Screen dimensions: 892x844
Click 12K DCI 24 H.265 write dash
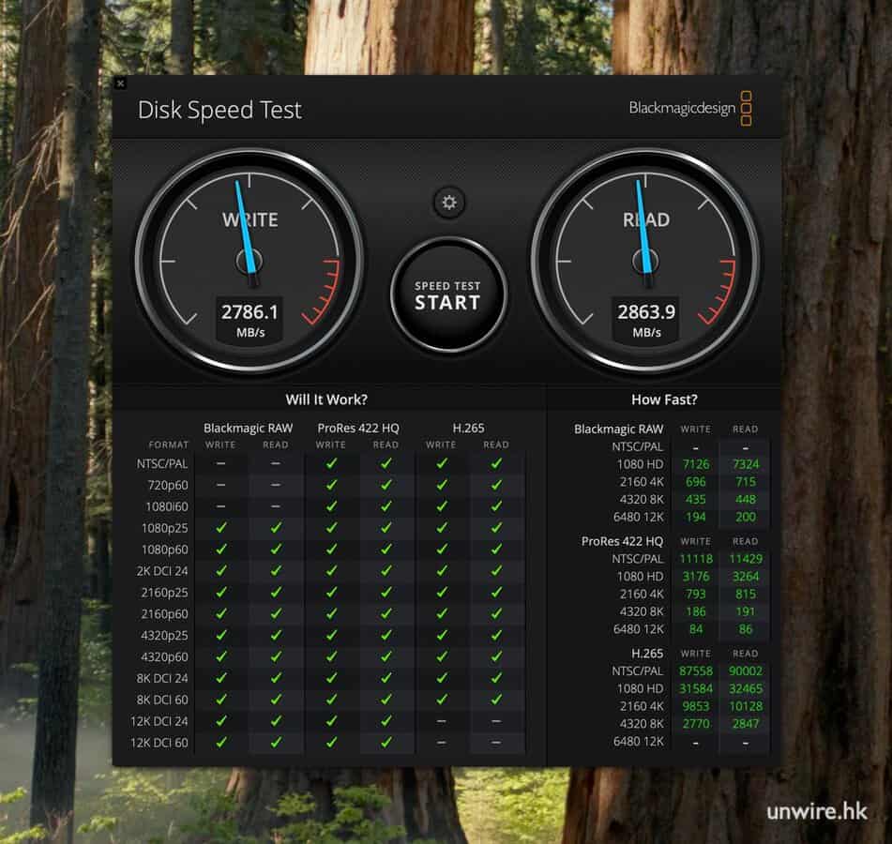click(441, 721)
